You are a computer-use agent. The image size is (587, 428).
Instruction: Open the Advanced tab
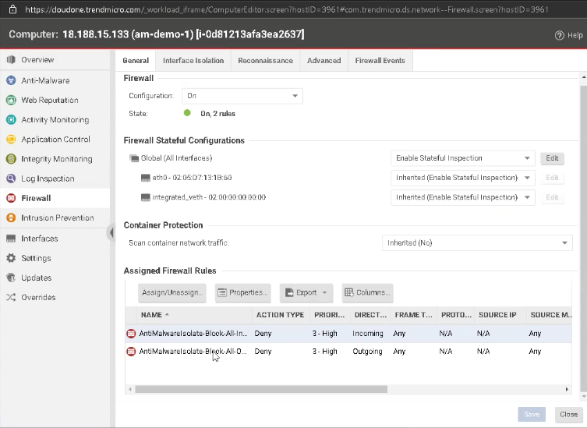(x=324, y=60)
